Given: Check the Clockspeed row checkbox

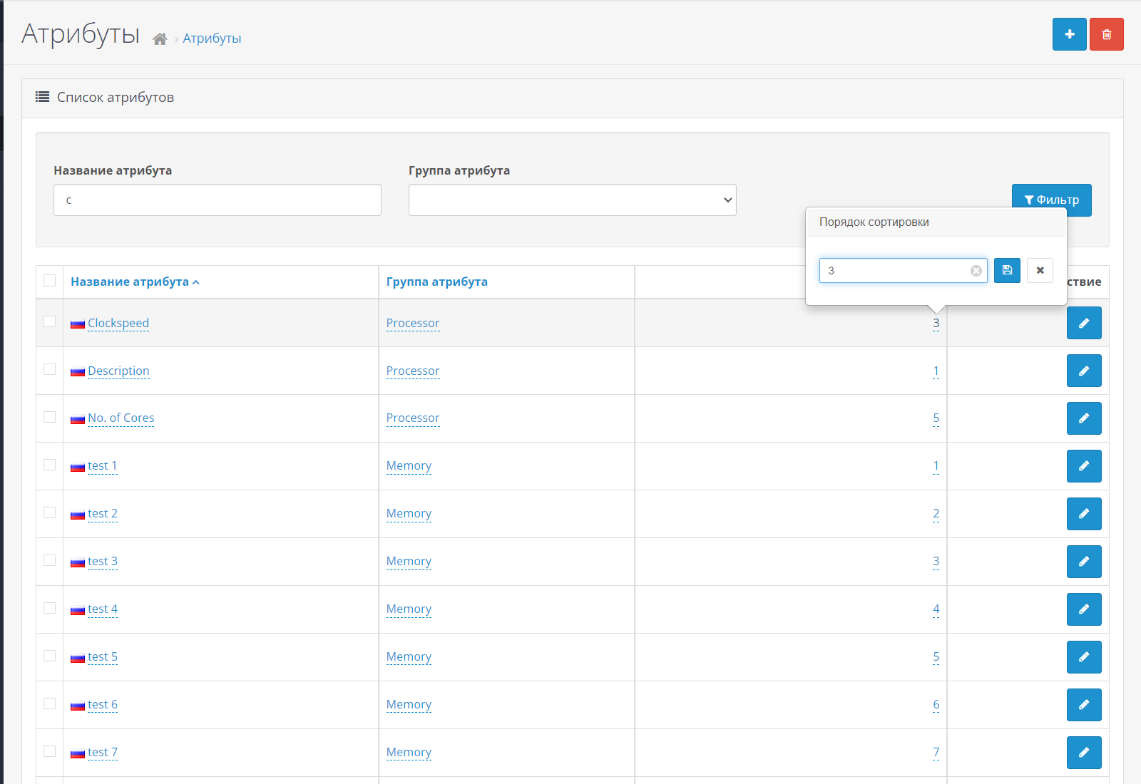Looking at the screenshot, I should click(x=49, y=321).
